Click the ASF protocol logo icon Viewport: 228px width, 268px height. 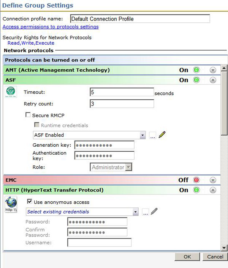pos(10,92)
